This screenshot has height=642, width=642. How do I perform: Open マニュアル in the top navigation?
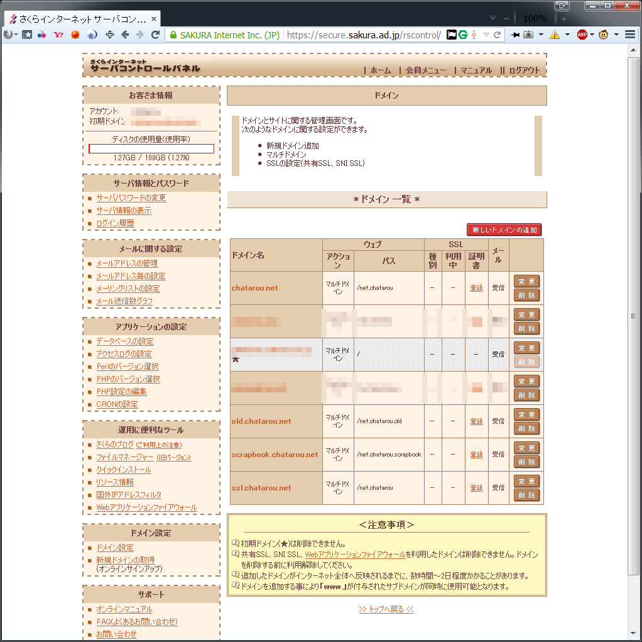(x=476, y=70)
